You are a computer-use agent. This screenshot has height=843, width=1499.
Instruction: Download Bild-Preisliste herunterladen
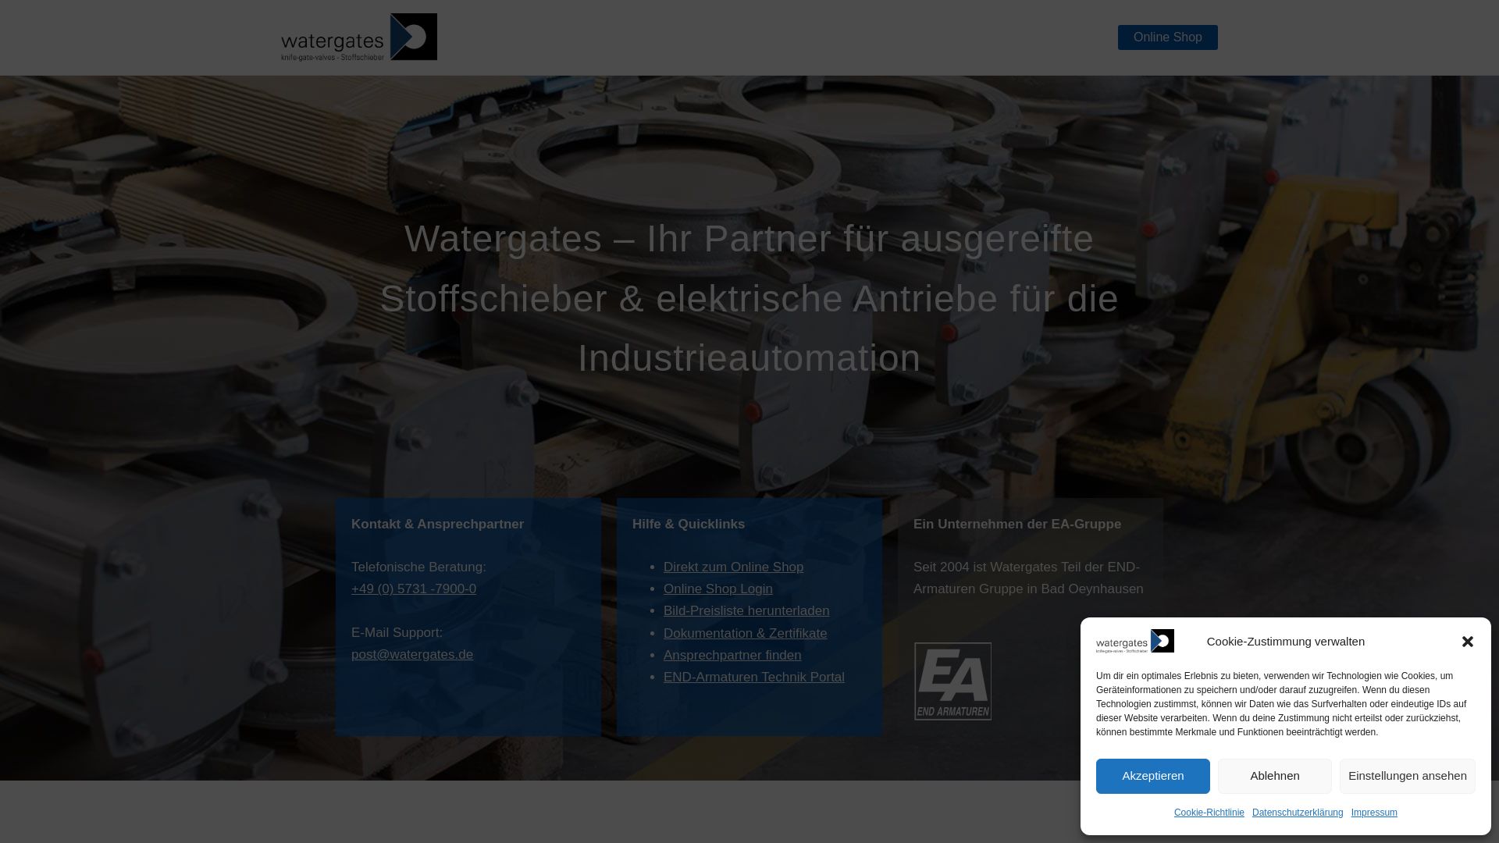tap(746, 611)
